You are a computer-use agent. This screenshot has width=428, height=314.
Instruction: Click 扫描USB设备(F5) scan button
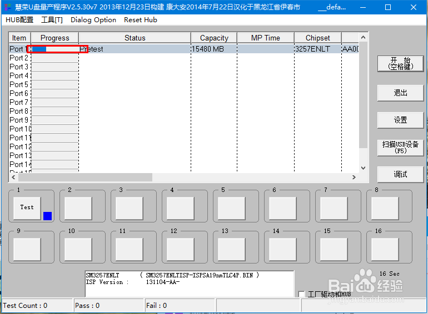coord(400,148)
